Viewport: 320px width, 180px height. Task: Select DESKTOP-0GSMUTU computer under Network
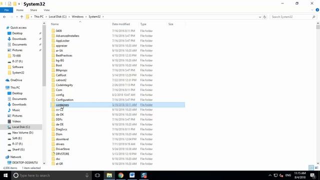25,162
